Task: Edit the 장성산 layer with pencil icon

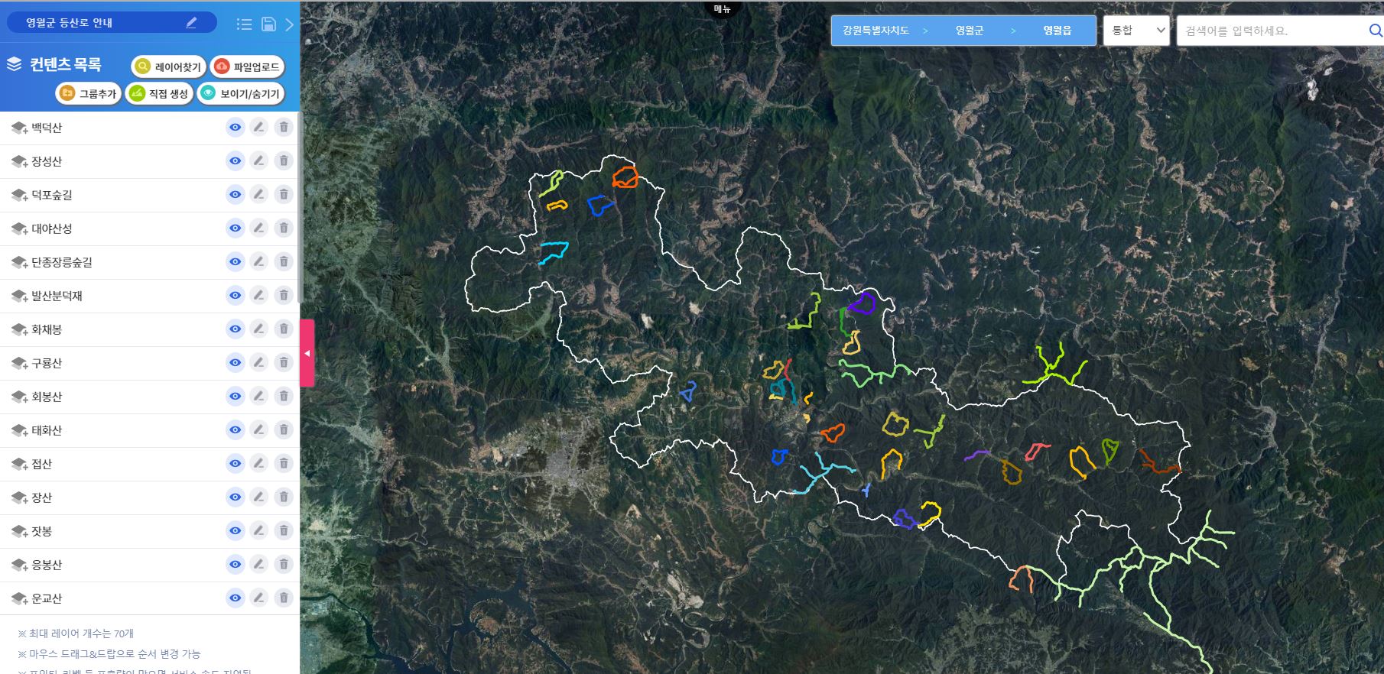Action: point(259,161)
